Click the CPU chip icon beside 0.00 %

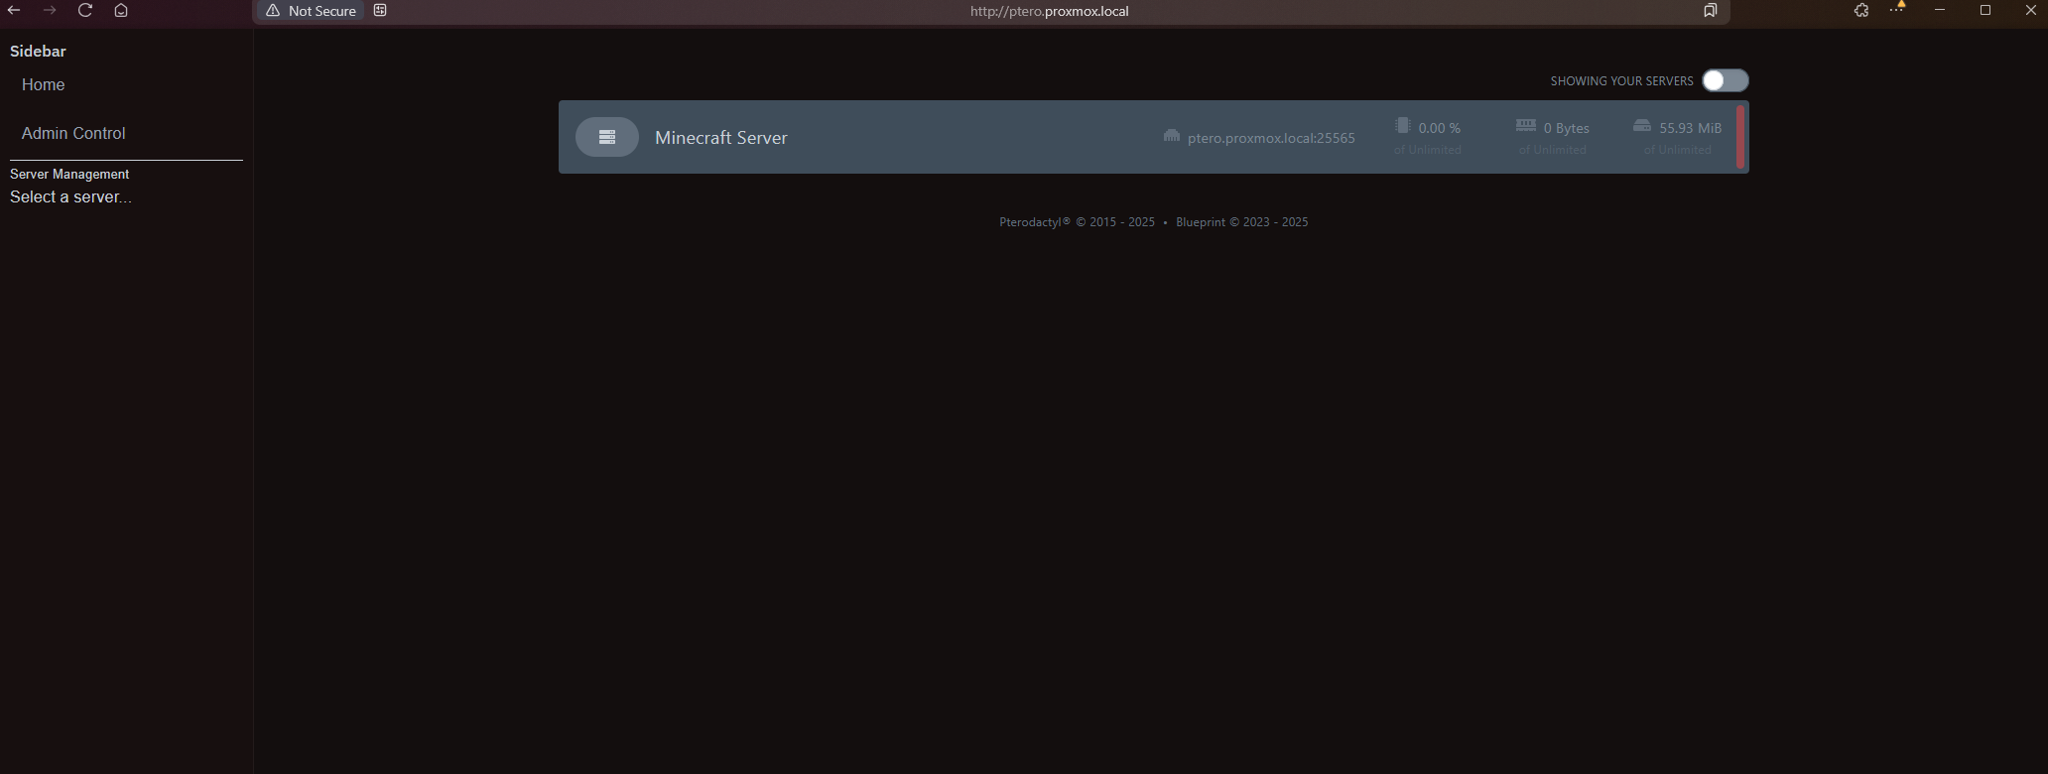pyautogui.click(x=1402, y=125)
